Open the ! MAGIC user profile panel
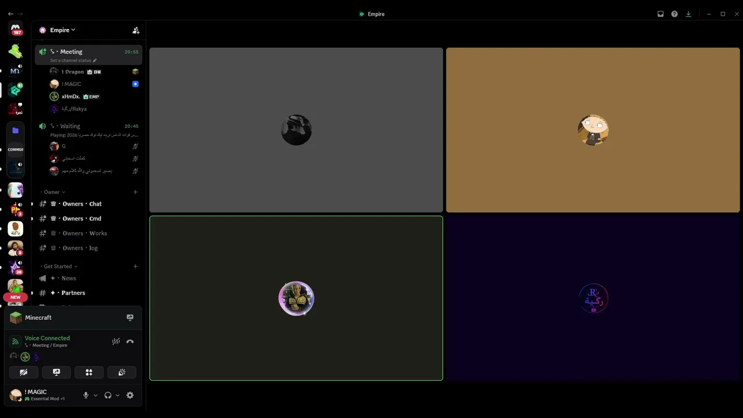743x418 pixels. coord(43,395)
